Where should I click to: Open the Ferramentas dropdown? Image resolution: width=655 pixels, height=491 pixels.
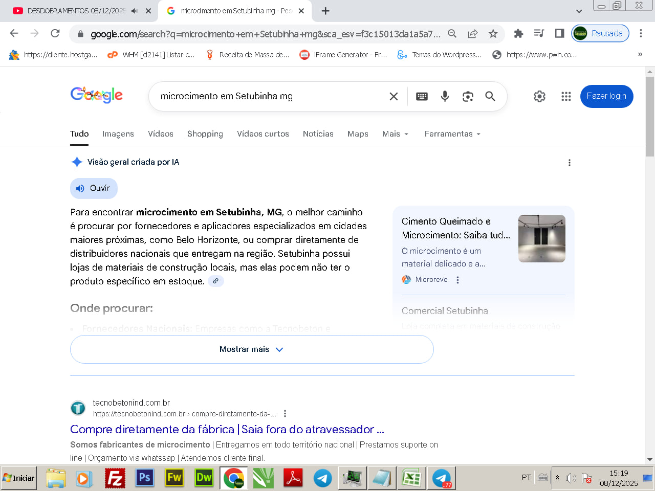452,134
